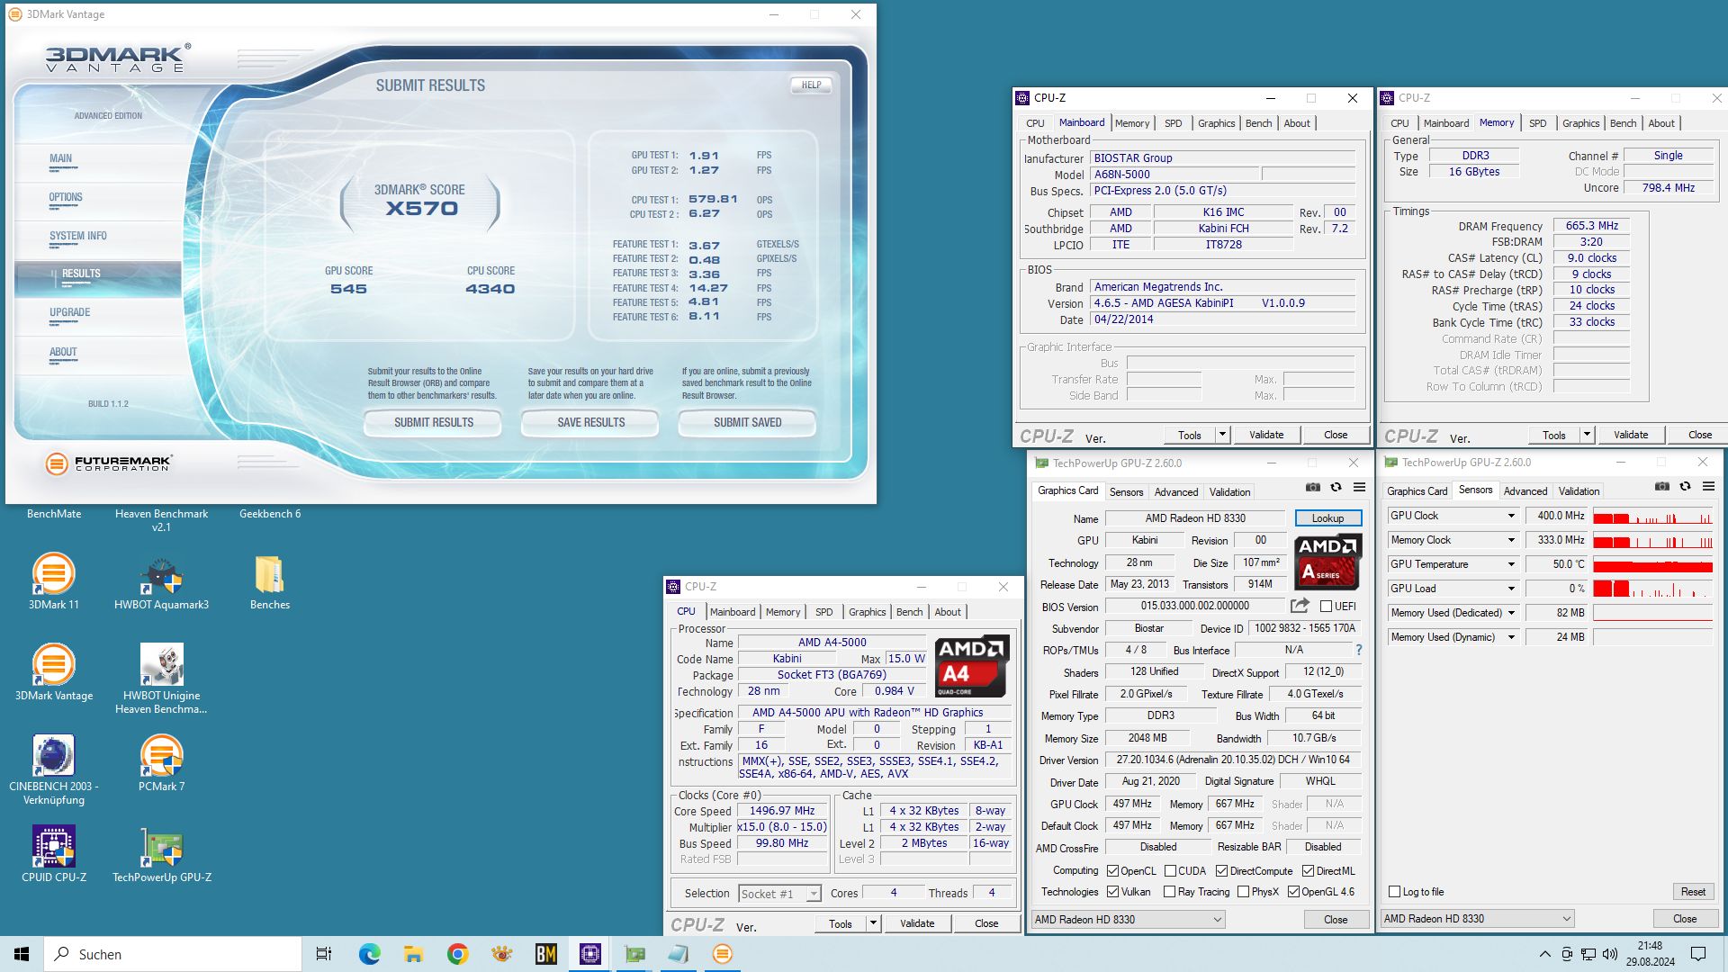
Task: Open Google Chrome from the taskbar
Action: 457,954
